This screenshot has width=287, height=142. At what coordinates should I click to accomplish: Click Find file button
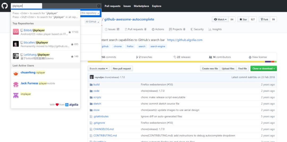[243, 69]
